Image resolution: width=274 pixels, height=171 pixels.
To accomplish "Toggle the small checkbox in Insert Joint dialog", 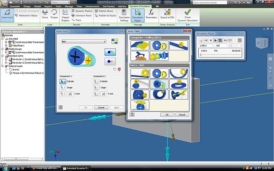I will point(115,69).
